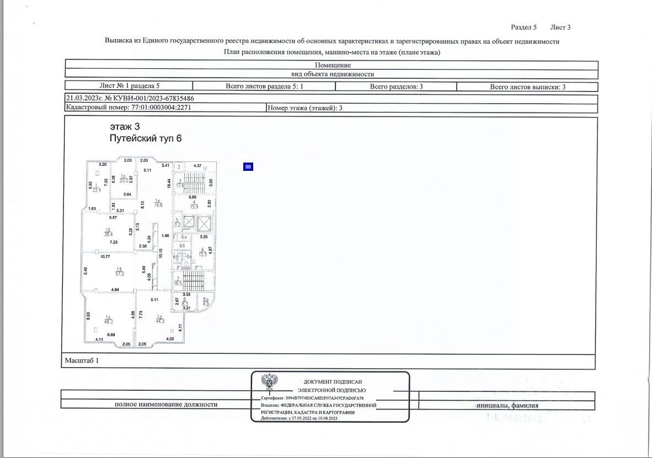The height and width of the screenshot is (458, 652).
Task: Click the "Всего листов выписки: 3" cell
Action: tap(527, 87)
